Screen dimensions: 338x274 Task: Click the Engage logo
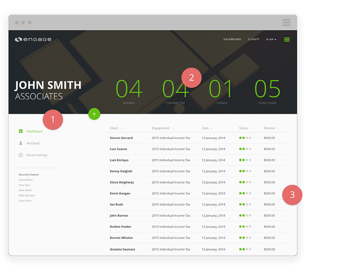click(x=33, y=39)
